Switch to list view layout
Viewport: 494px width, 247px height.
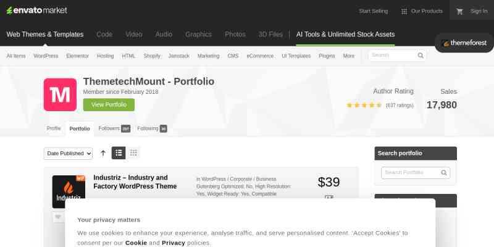click(119, 153)
